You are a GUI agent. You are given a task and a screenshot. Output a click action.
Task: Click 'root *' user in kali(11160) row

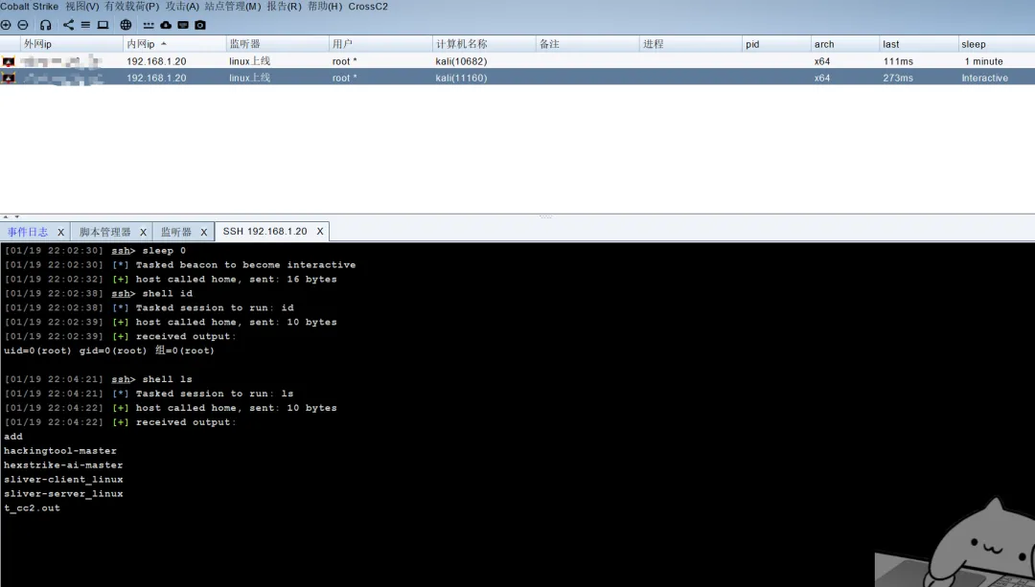pyautogui.click(x=345, y=78)
